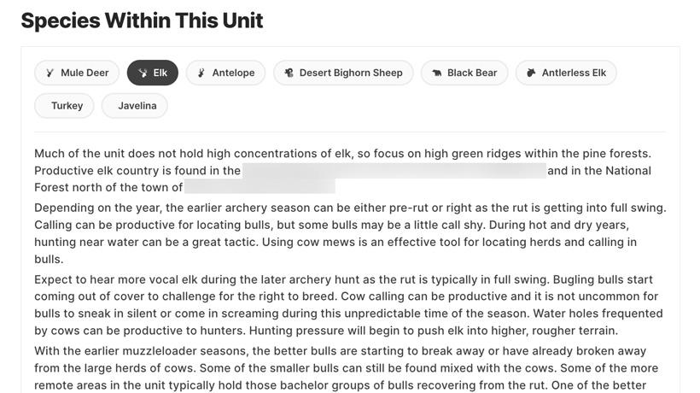Click the black bear silhouette icon

(x=437, y=73)
